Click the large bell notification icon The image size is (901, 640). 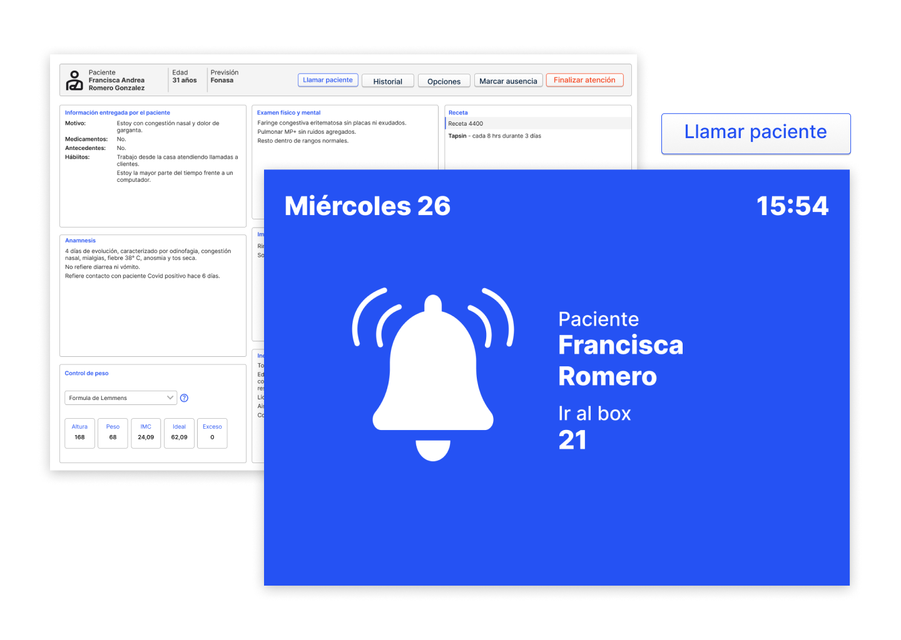[x=433, y=375]
